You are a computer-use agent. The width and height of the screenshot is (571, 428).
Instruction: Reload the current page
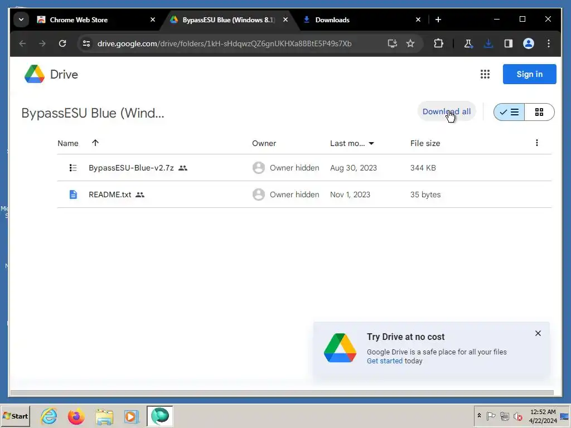click(x=62, y=43)
